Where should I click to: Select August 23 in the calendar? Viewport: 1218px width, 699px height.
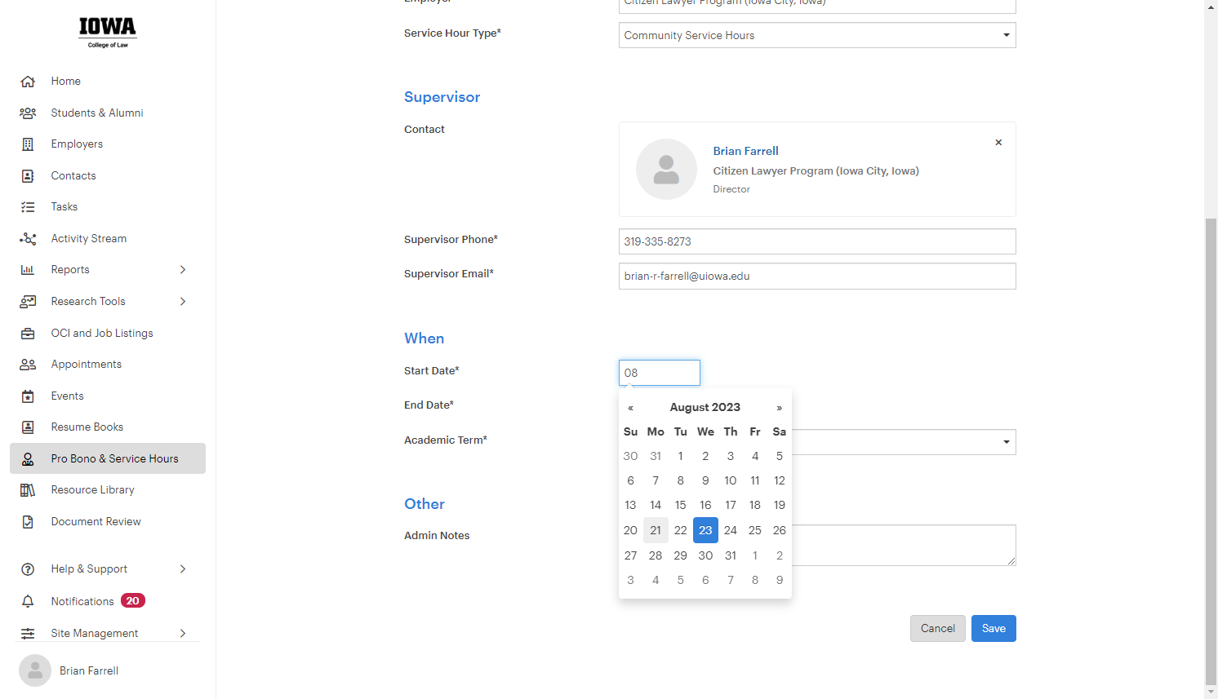click(x=705, y=530)
